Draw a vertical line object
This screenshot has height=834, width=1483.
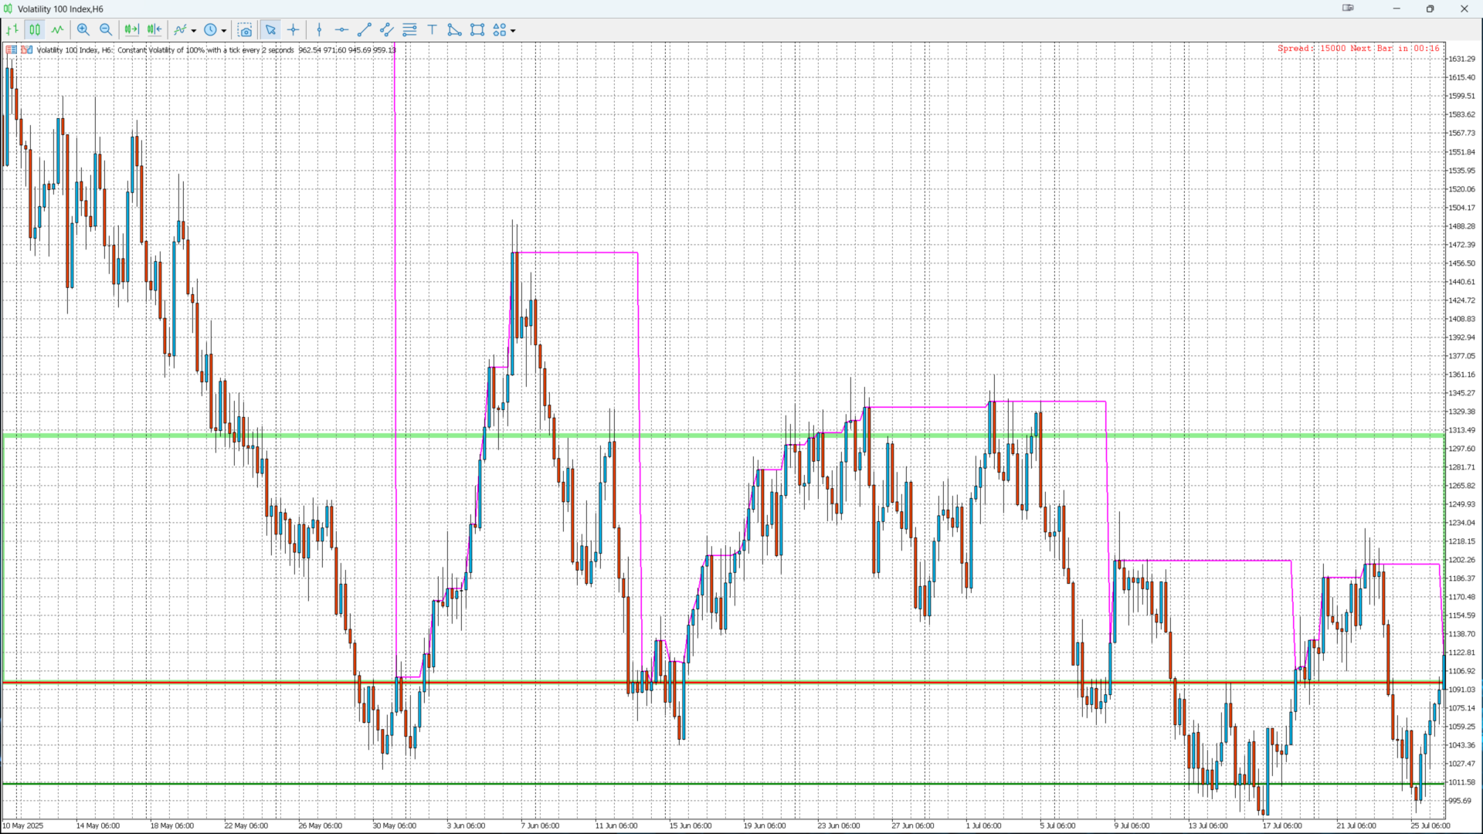319,30
